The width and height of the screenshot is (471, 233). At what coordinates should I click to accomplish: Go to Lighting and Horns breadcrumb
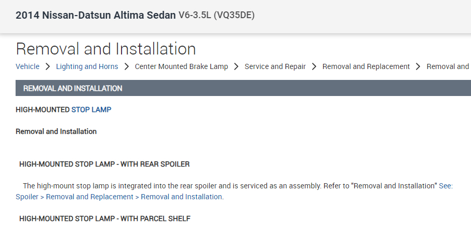click(87, 66)
